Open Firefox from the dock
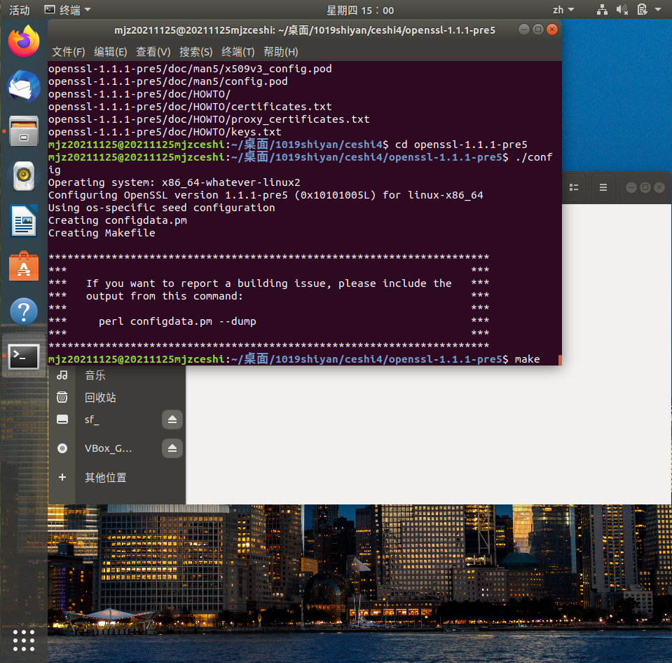This screenshot has height=663, width=672. point(24,41)
